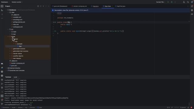Expand the surefire-reports folder
The image size is (194, 109).
coord(10,56)
